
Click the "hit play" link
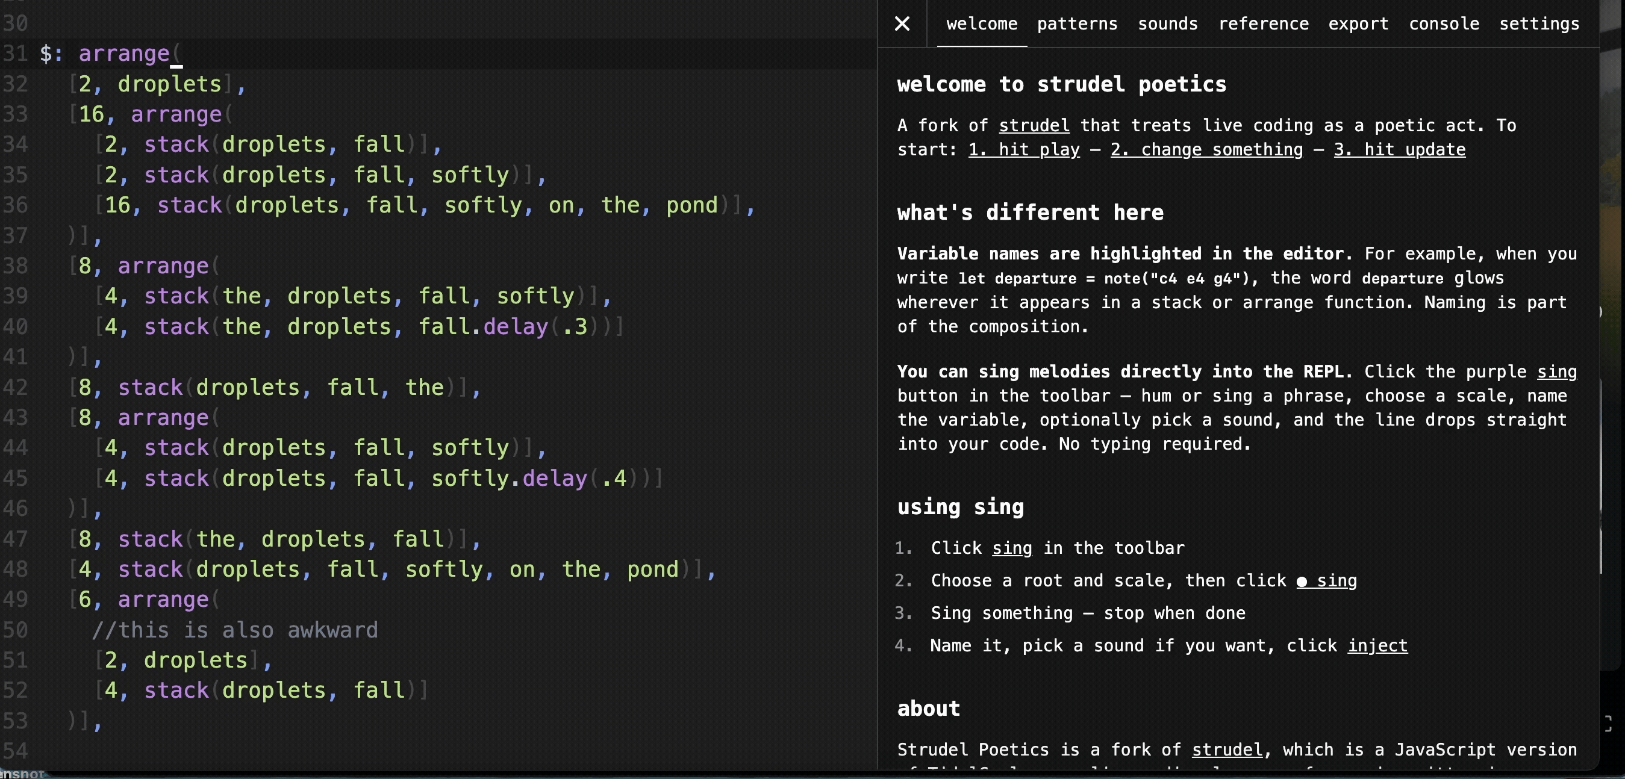coord(1024,149)
